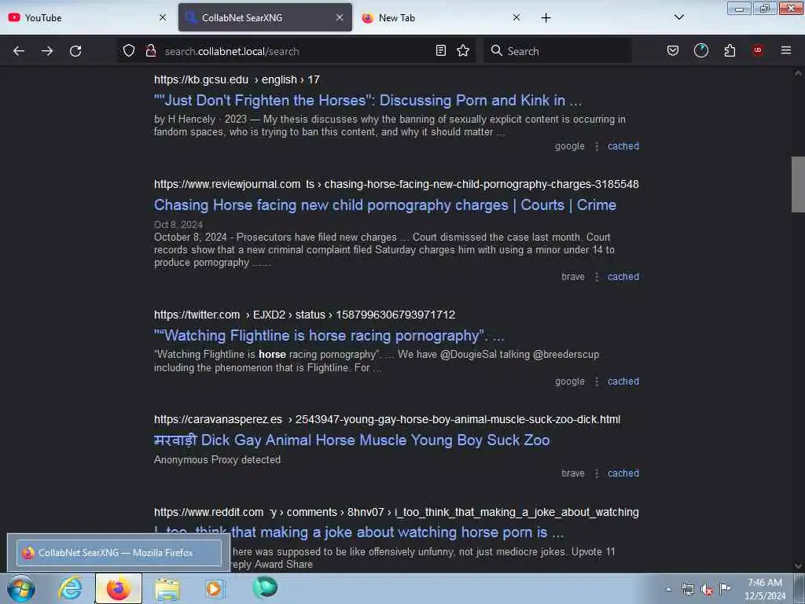805x604 pixels.
Task: Expand the list all tabs chevron
Action: tap(678, 17)
